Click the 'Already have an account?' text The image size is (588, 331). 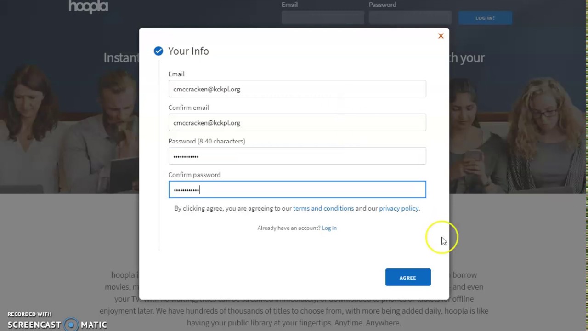click(x=289, y=228)
